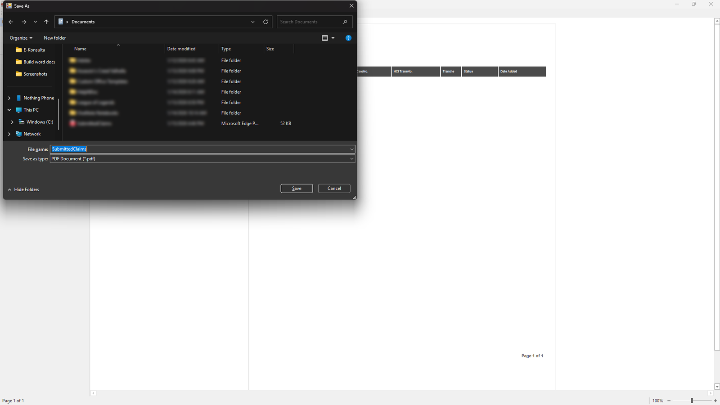Open the help question mark icon
Viewport: 720px width, 405px height.
pos(348,38)
